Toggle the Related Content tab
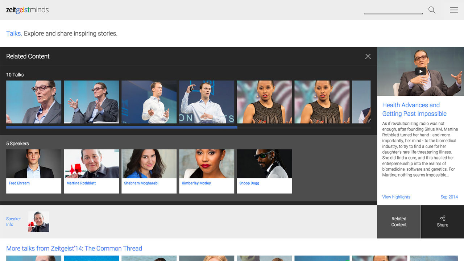 (399, 221)
